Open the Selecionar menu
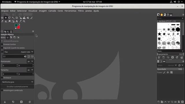The width and height of the screenshot is (185, 104). (22, 11)
